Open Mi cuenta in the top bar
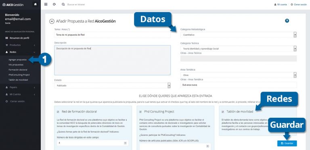Screen dimensions: 310x150 (281, 4)
